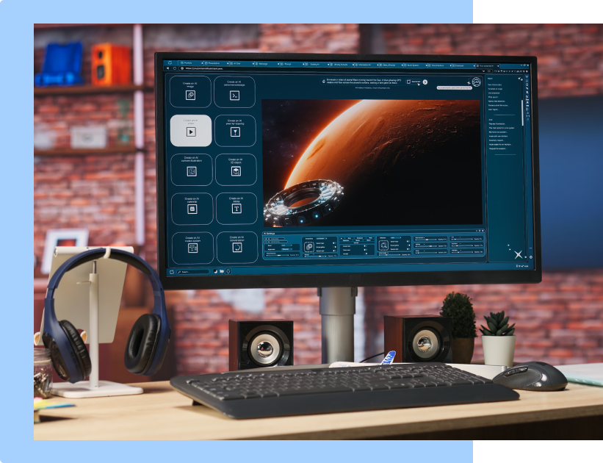Select the last active browser tab

[488, 66]
